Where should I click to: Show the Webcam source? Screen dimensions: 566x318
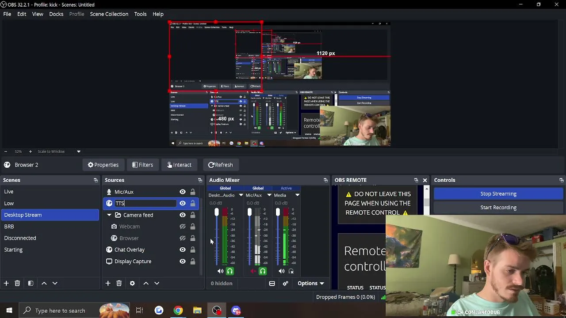(x=182, y=227)
